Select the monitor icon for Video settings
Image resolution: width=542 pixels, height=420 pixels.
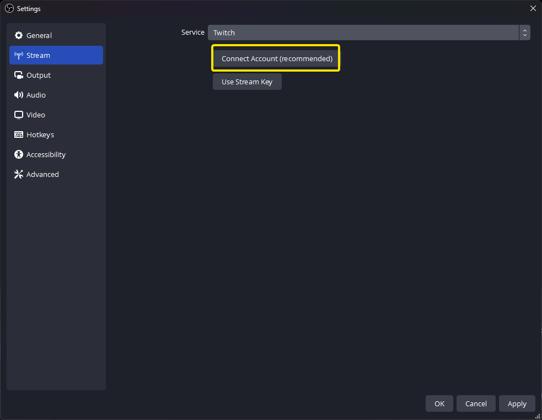click(x=19, y=115)
